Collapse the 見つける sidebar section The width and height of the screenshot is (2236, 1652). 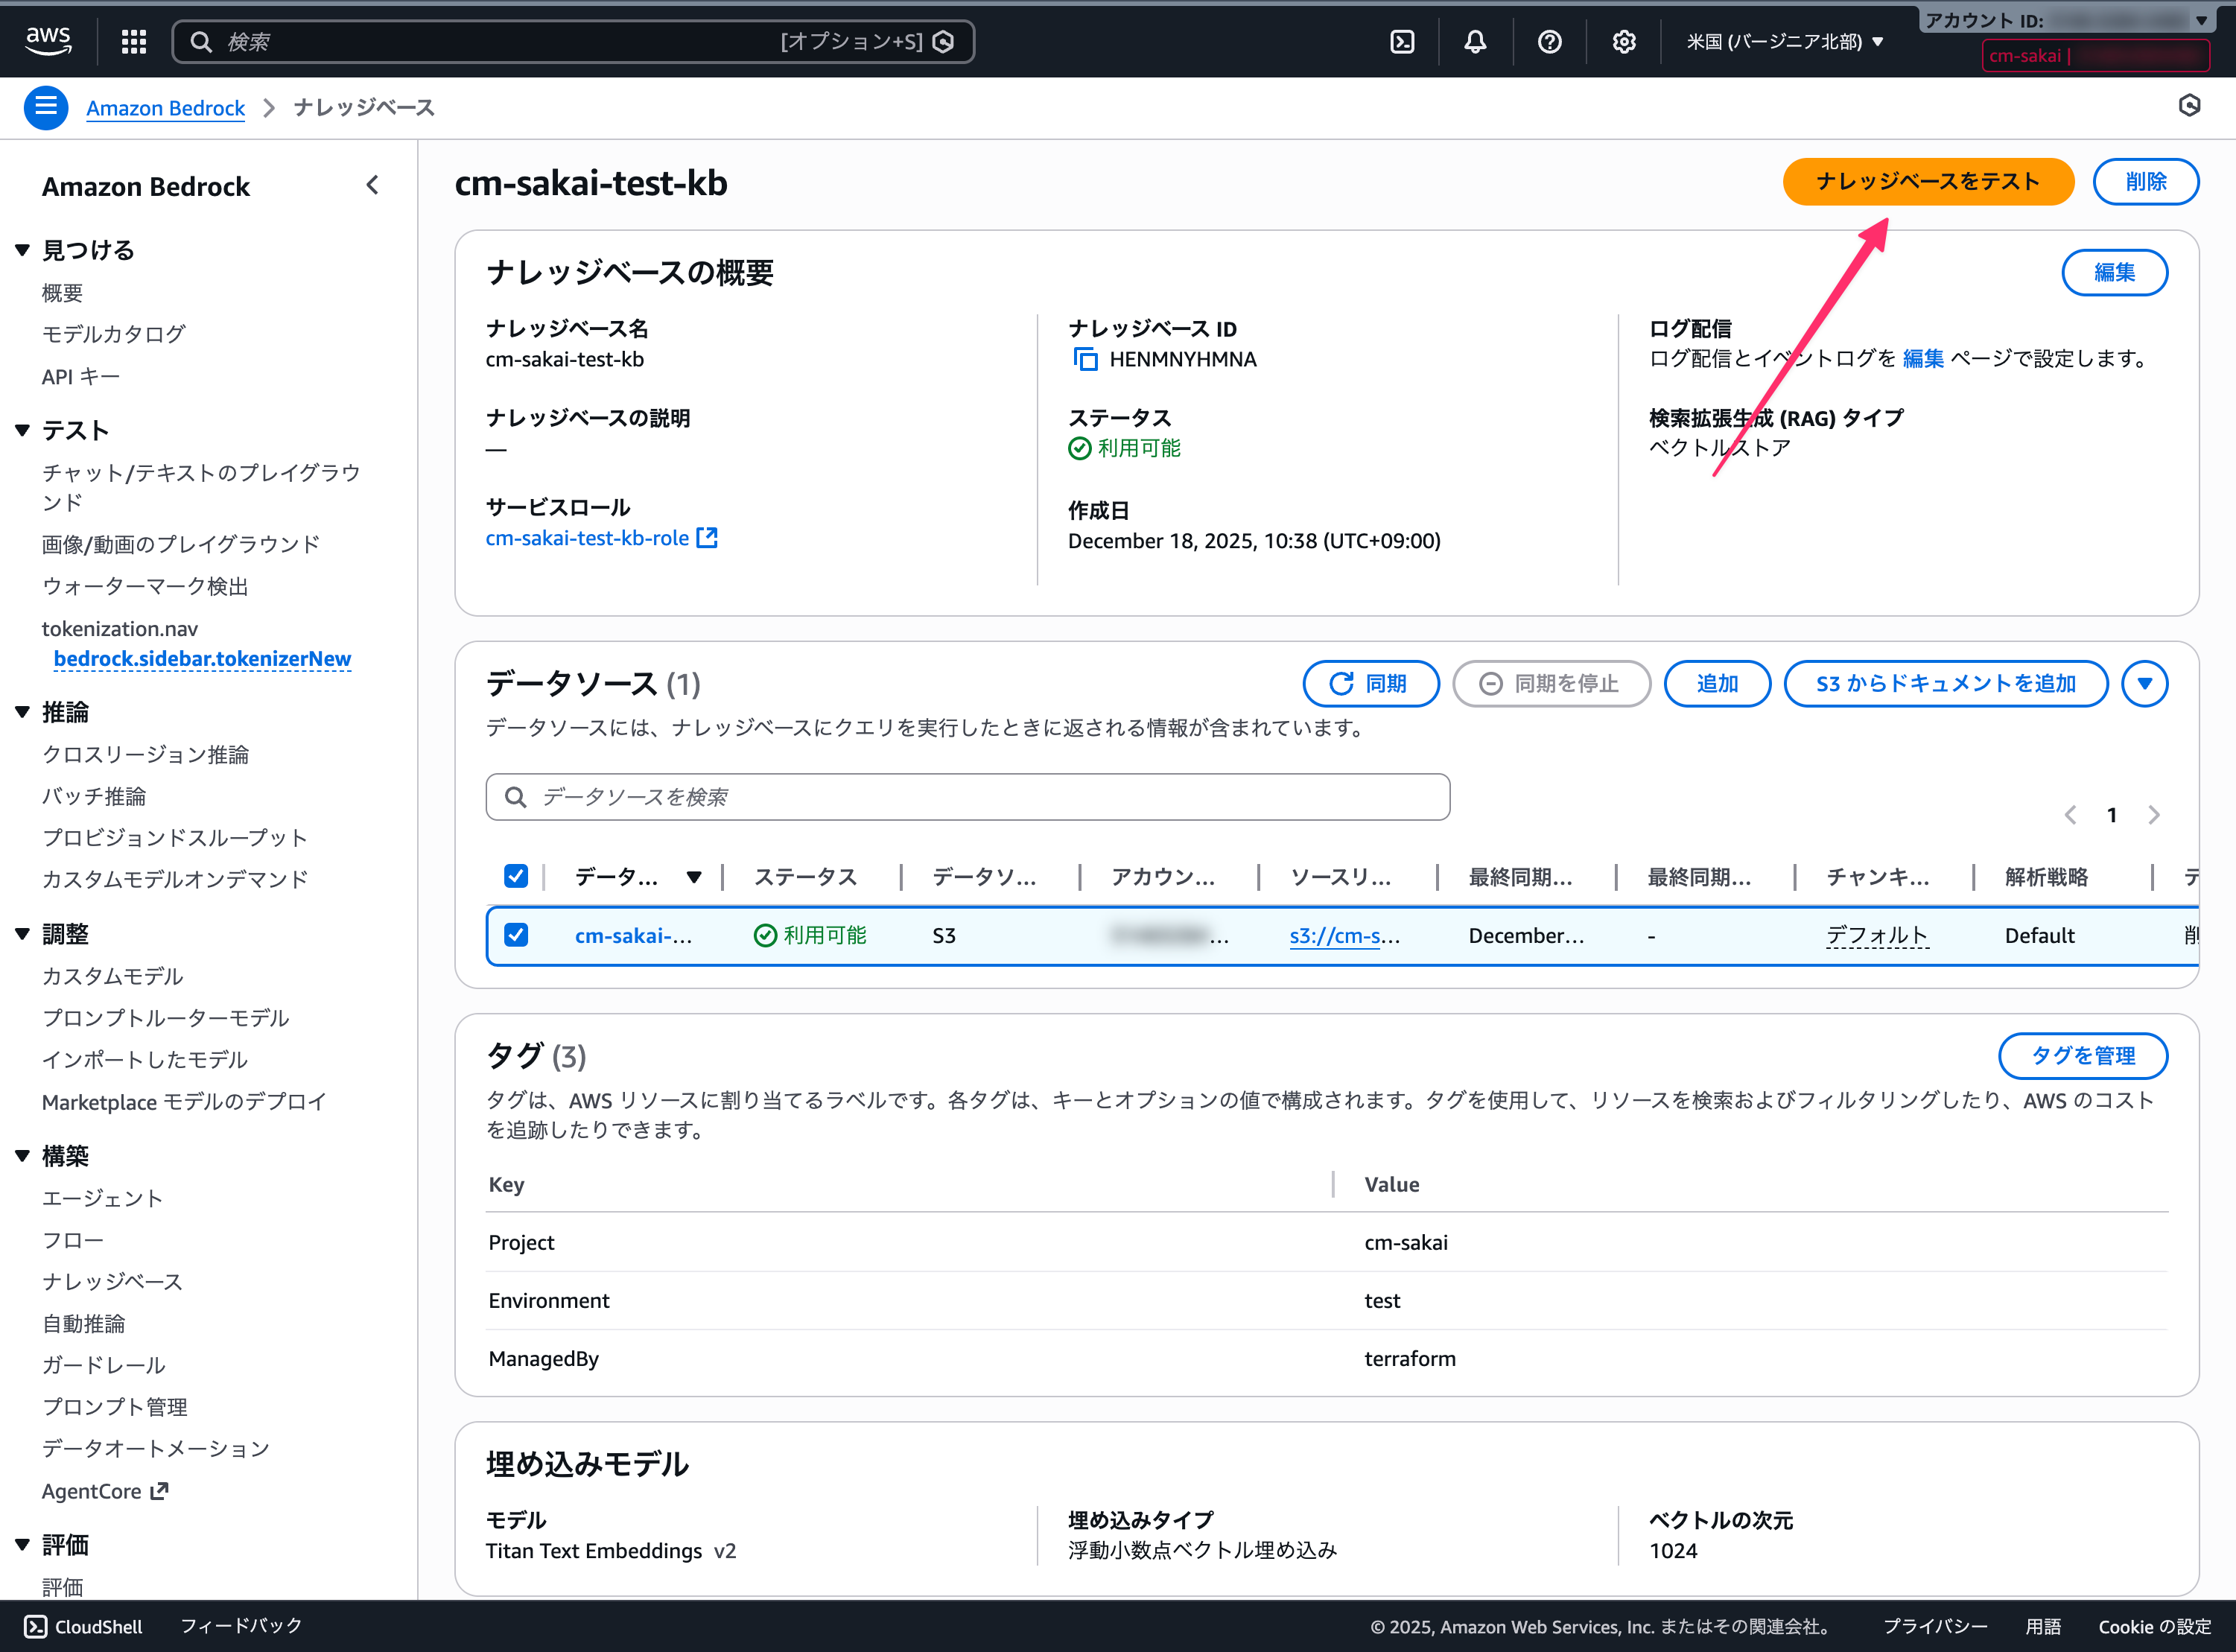(x=23, y=250)
